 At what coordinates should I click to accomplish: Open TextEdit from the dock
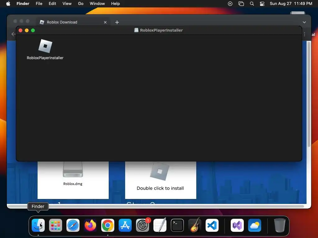pos(160,225)
